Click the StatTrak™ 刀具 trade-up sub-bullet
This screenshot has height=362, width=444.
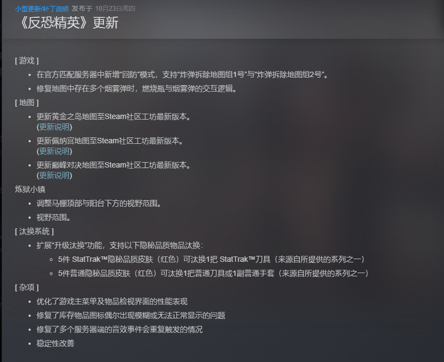click(212, 259)
